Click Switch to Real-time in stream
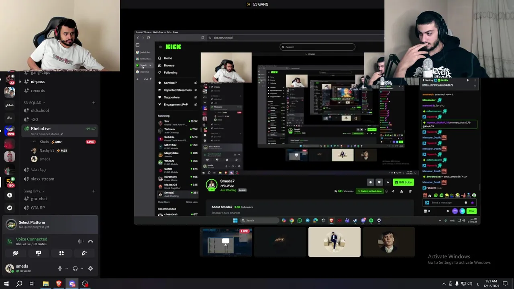514x289 pixels. 369,191
